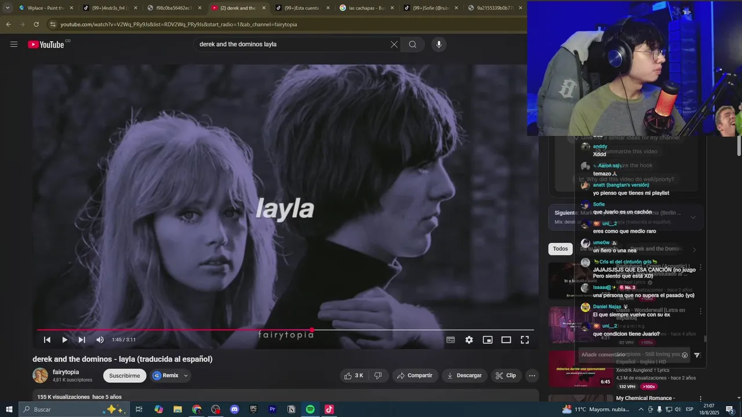742x417 pixels.
Task: Open the fairytopia channel avatar
Action: click(40, 375)
